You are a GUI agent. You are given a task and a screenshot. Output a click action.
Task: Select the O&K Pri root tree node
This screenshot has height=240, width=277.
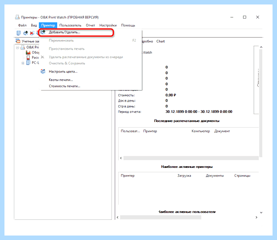pyautogui.click(x=33, y=47)
